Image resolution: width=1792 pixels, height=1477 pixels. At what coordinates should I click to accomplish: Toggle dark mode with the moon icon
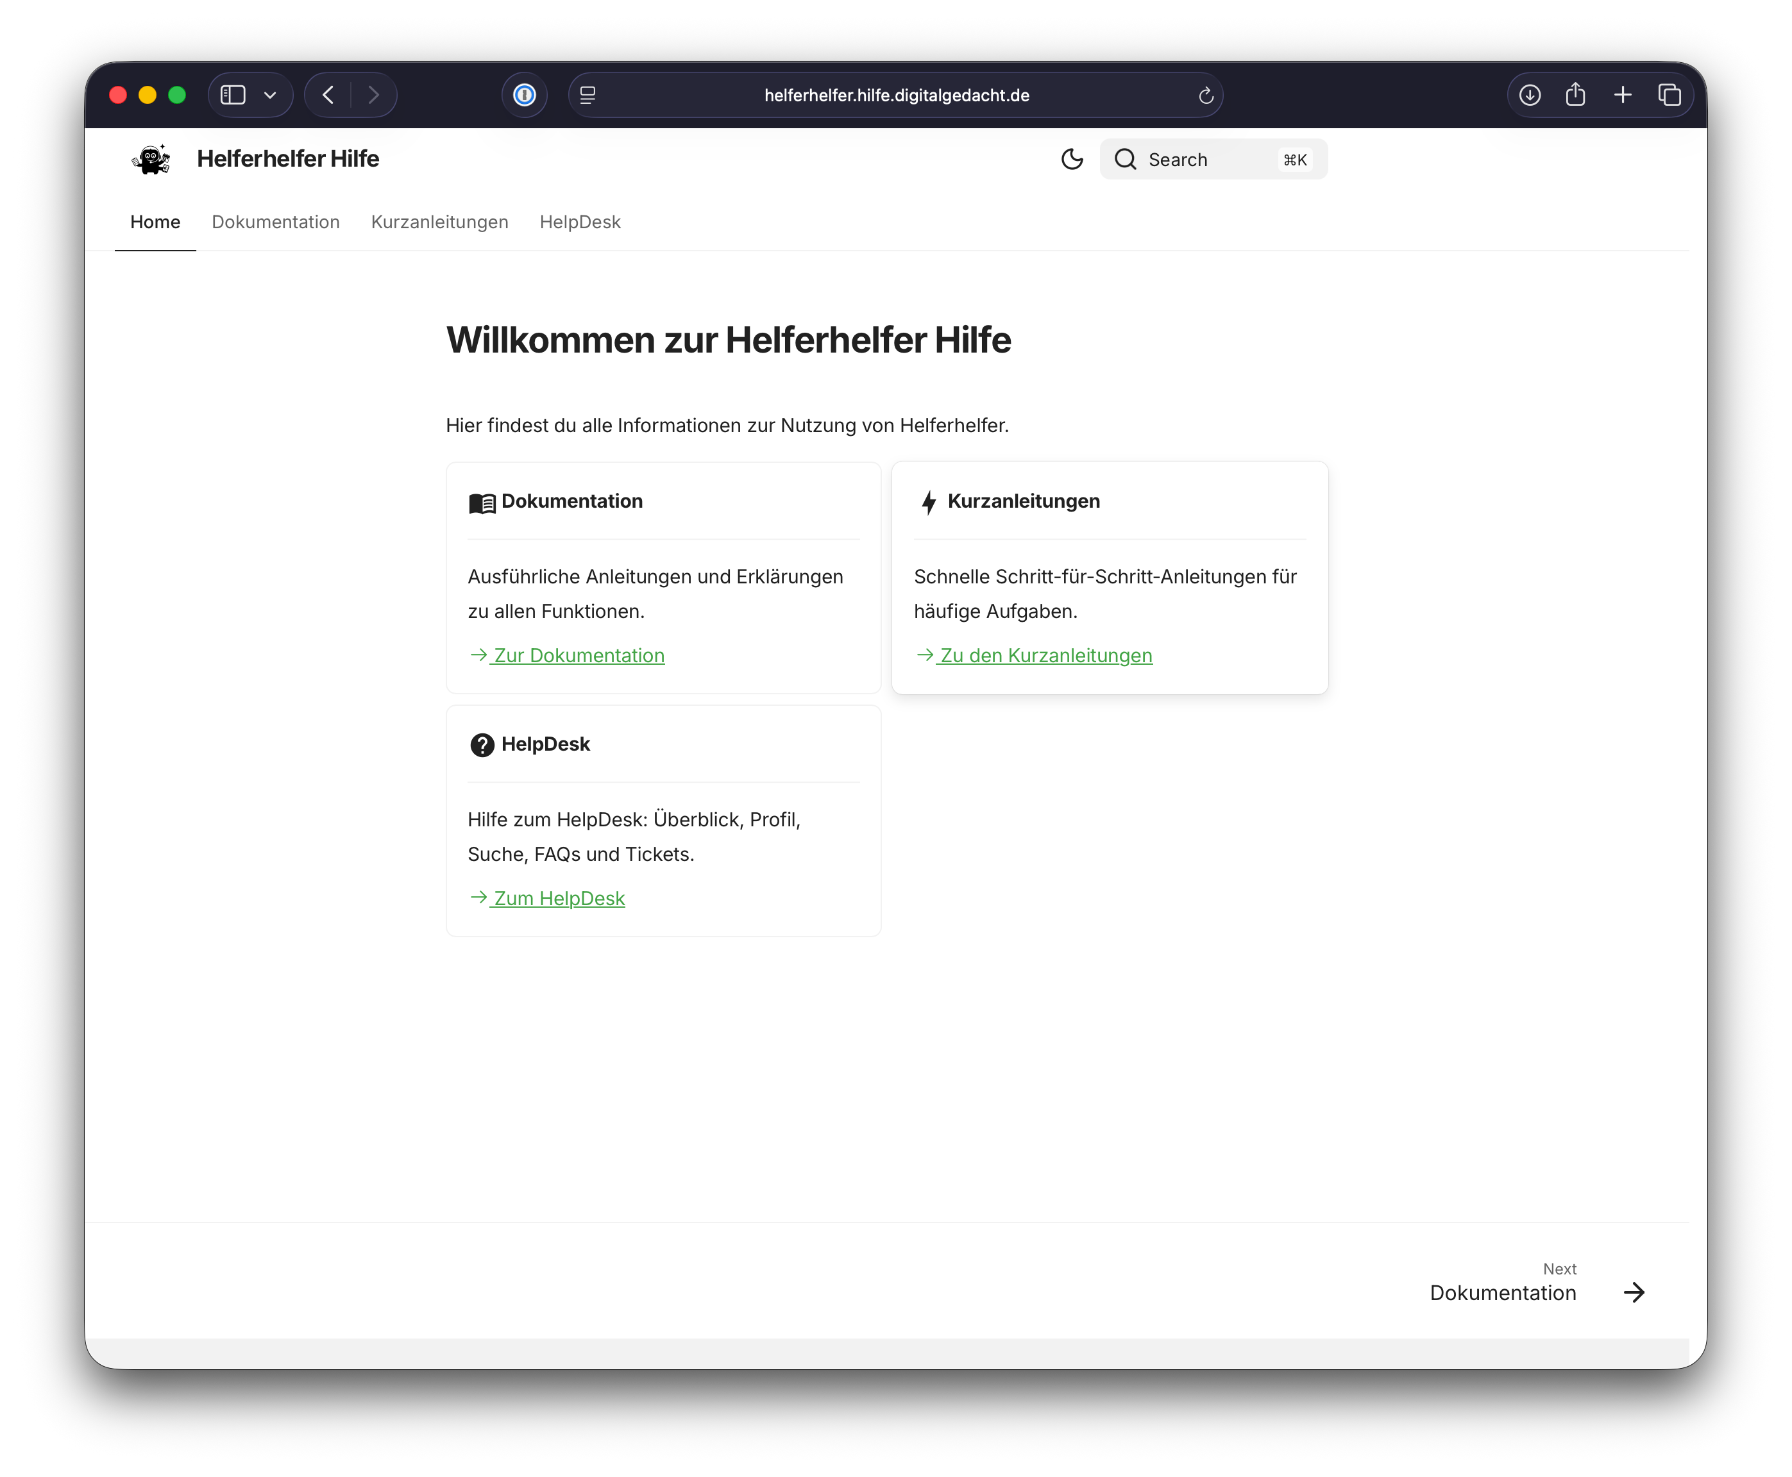point(1072,159)
